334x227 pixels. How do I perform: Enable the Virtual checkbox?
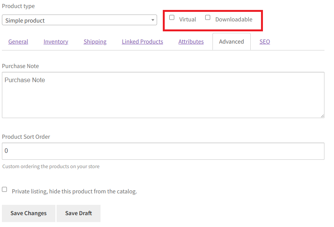(172, 18)
